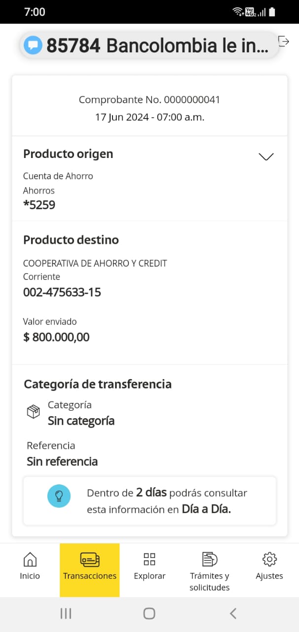Tap the Sin referencia field
This screenshot has width=299, height=632.
click(x=62, y=462)
